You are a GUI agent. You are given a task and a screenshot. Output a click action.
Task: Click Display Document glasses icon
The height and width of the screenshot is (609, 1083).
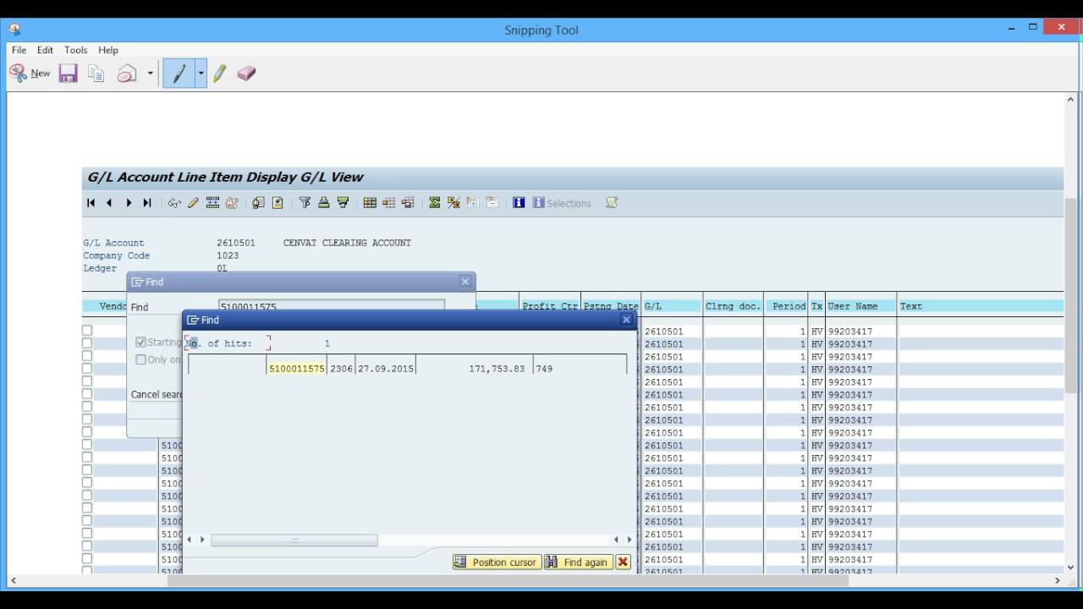pyautogui.click(x=174, y=203)
